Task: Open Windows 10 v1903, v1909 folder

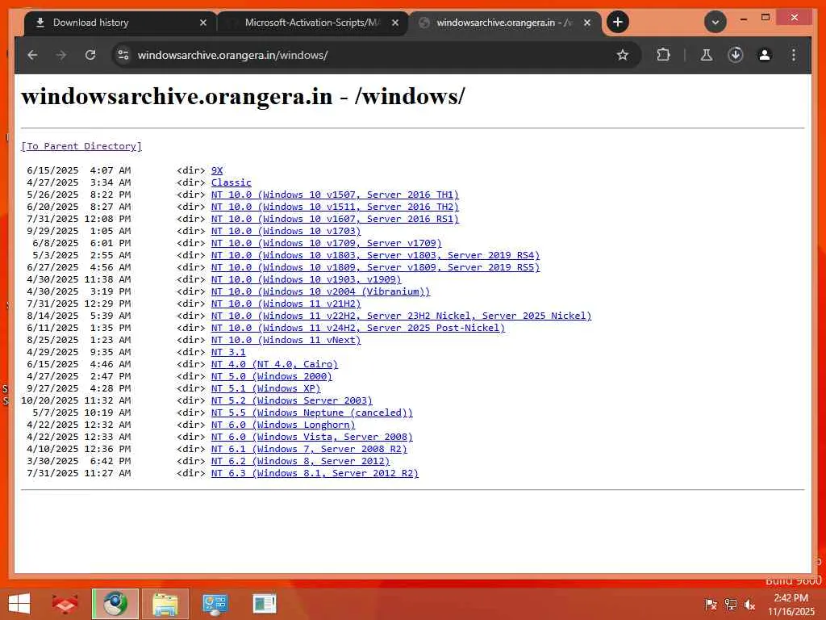Action: pyautogui.click(x=306, y=279)
